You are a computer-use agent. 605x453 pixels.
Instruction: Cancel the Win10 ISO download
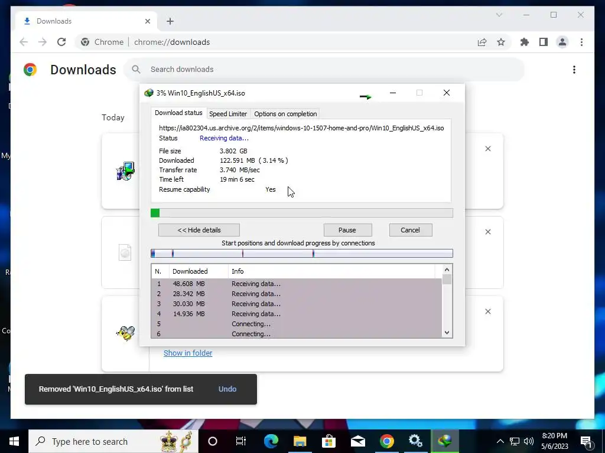(x=411, y=230)
